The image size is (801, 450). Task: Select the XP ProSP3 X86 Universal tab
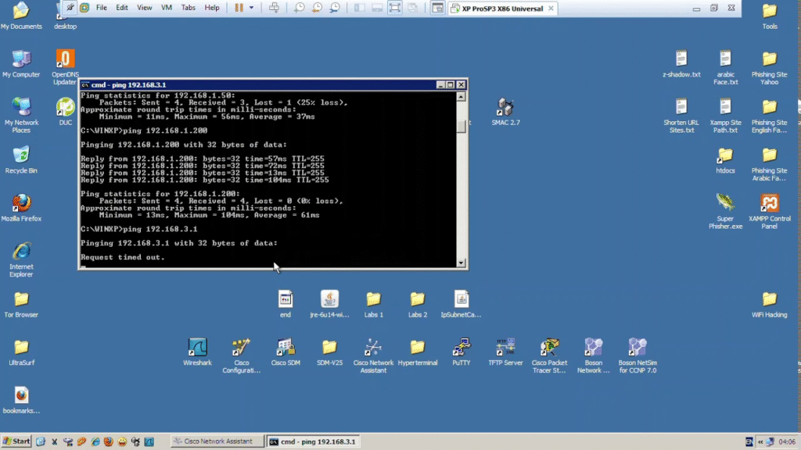click(501, 9)
